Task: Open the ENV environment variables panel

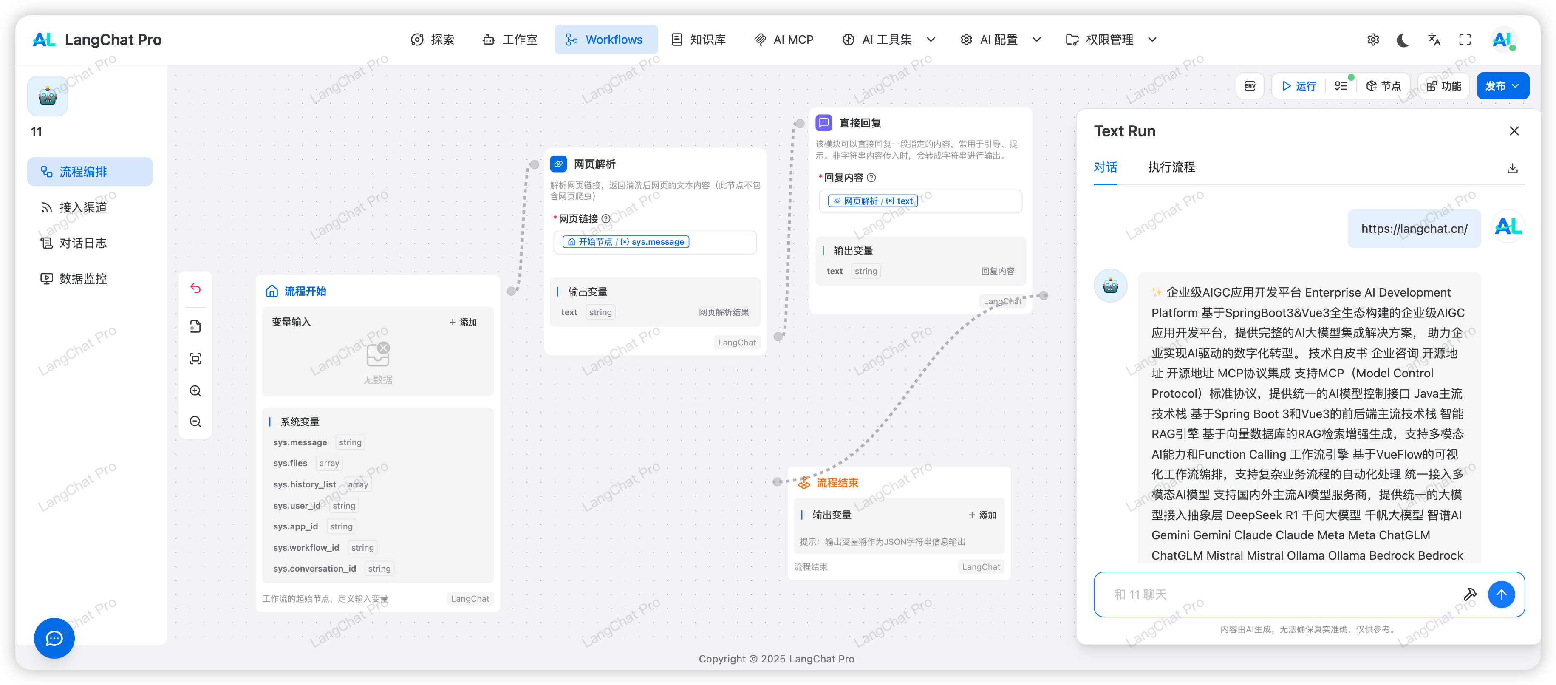Action: pos(1250,85)
